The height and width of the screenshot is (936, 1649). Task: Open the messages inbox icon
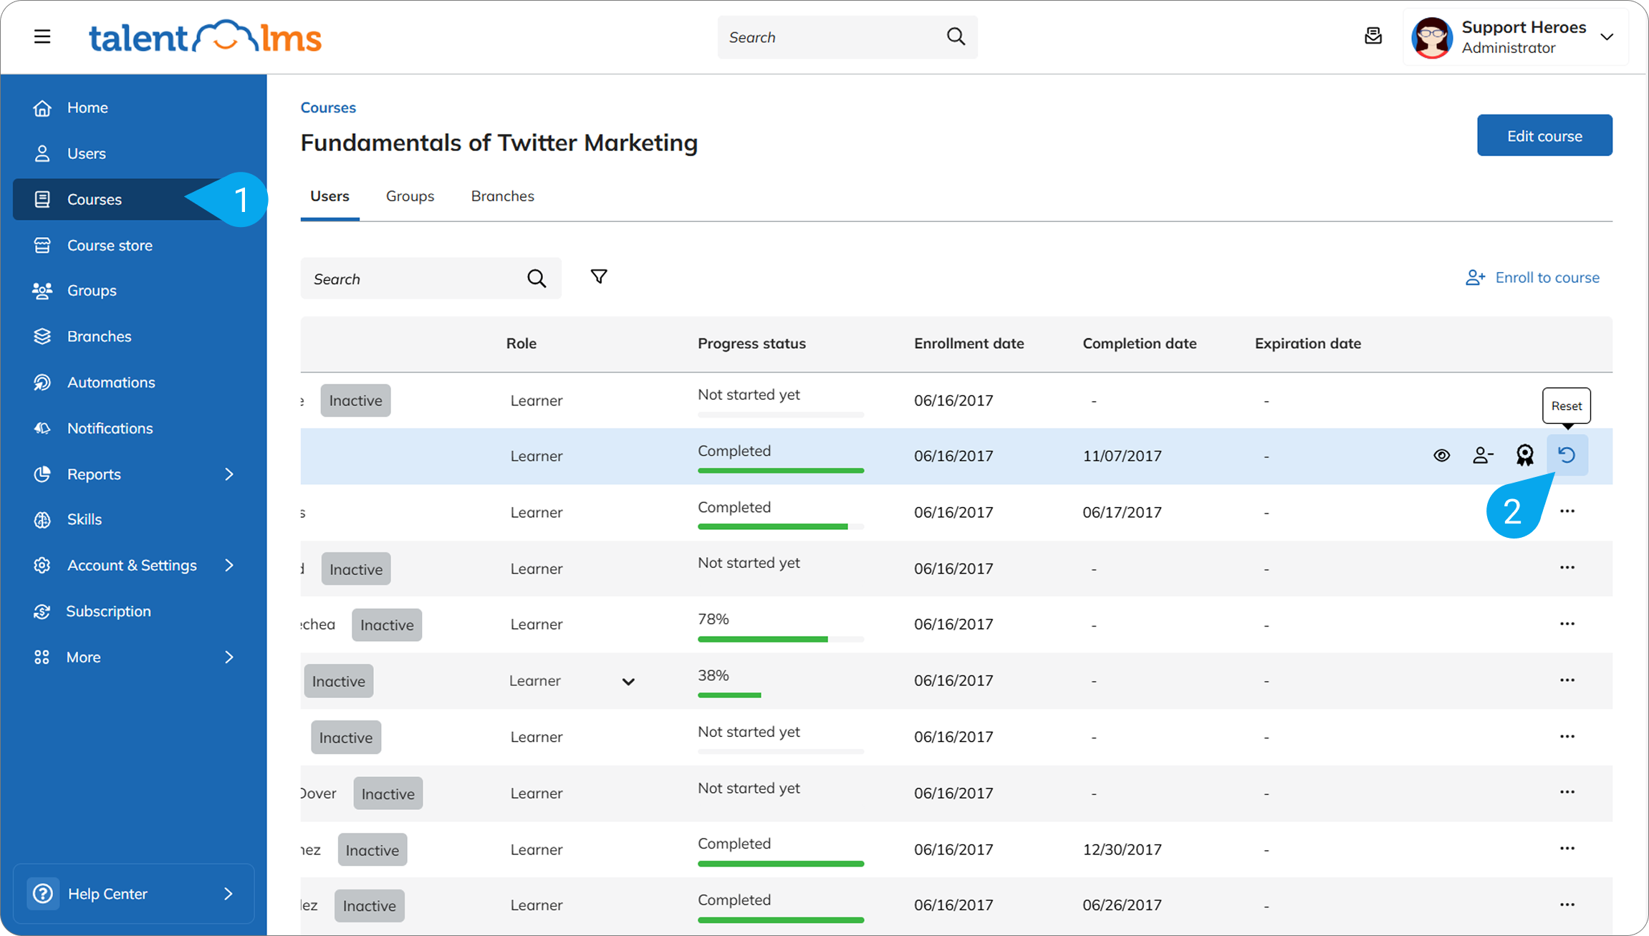click(x=1372, y=36)
